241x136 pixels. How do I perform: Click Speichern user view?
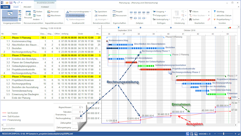[x=101, y=12]
